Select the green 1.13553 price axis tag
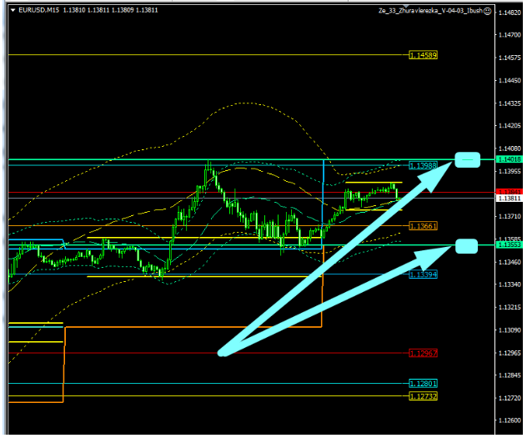527x438 pixels. [x=509, y=245]
